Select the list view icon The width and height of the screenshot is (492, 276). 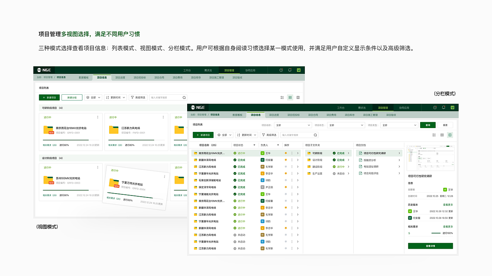(434, 135)
